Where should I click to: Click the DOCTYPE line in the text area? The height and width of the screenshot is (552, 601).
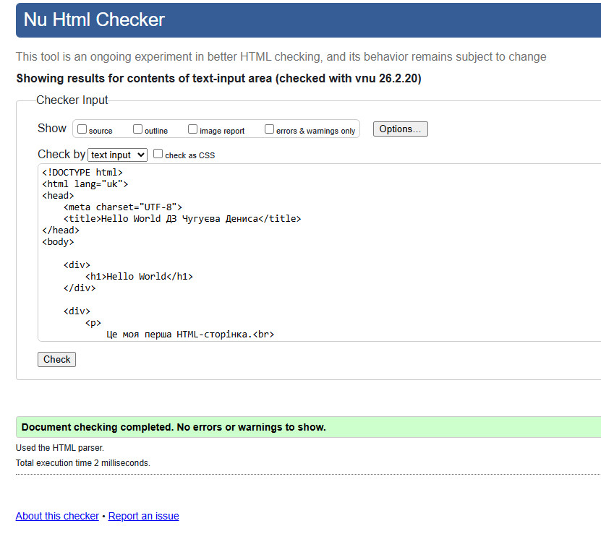tap(82, 172)
